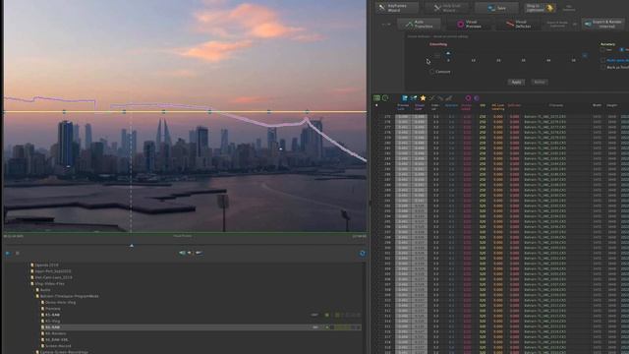Start Visual Previews
Viewport: 629px width, 354px height.
click(468, 24)
